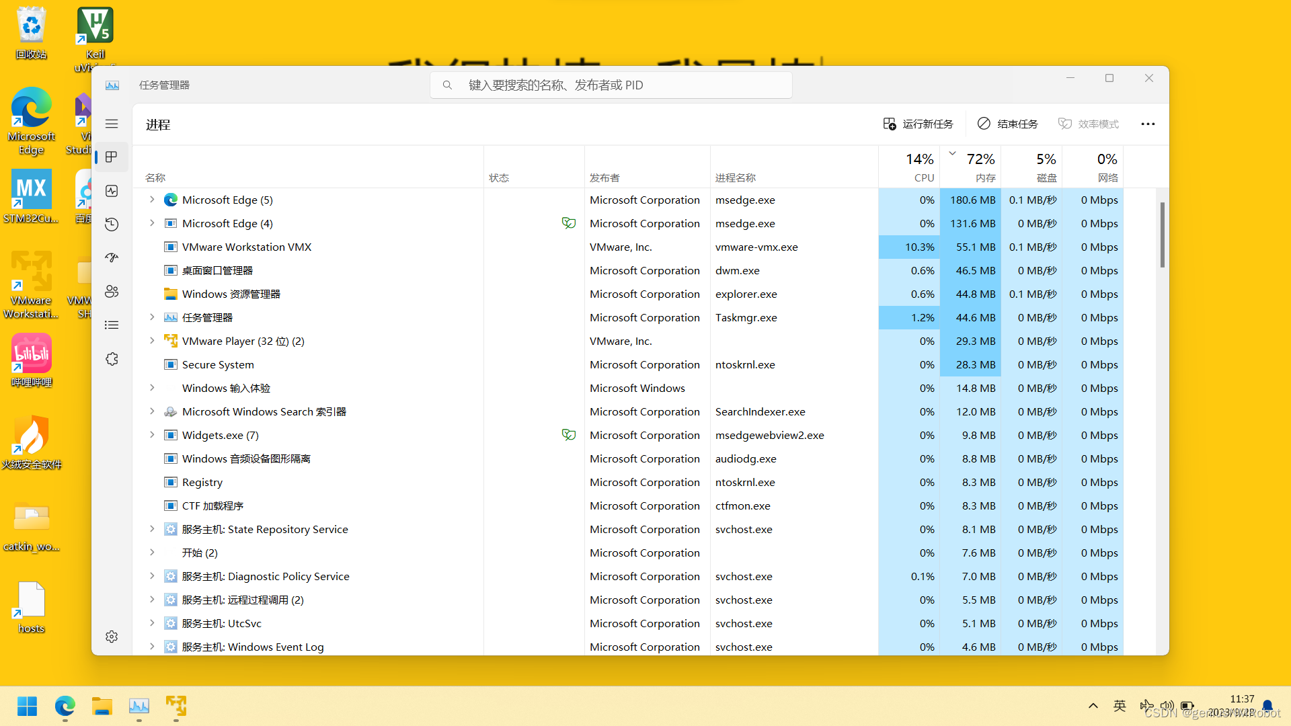
Task: Select the Secure System process row
Action: [627, 364]
